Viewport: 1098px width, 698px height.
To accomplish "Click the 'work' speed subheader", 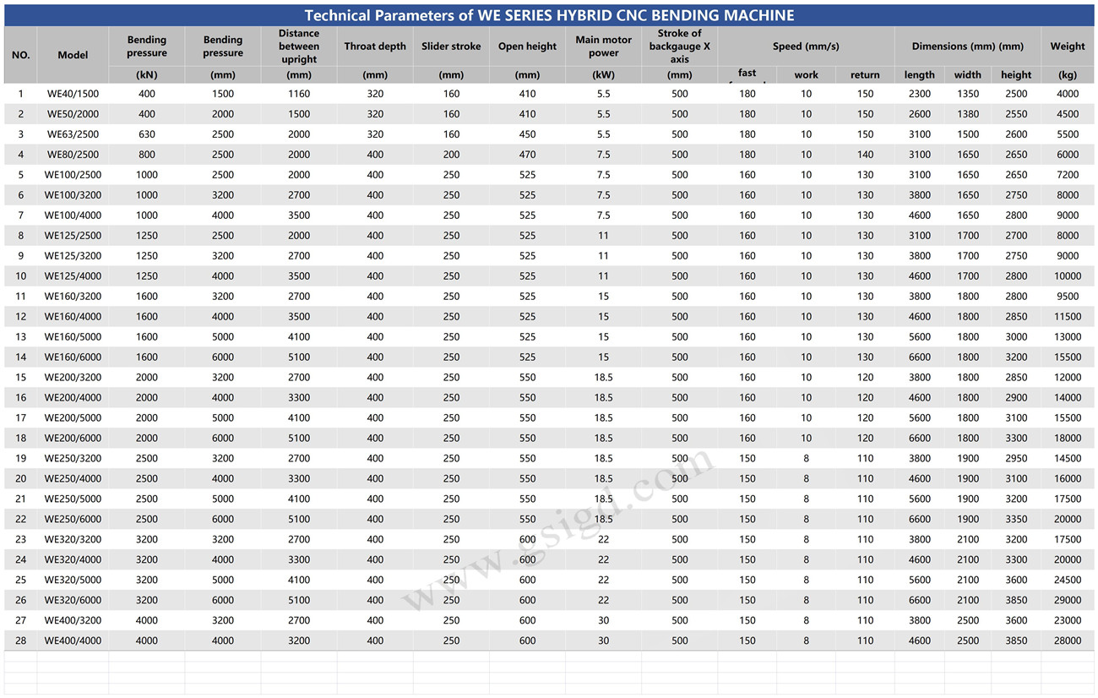I will 806,74.
